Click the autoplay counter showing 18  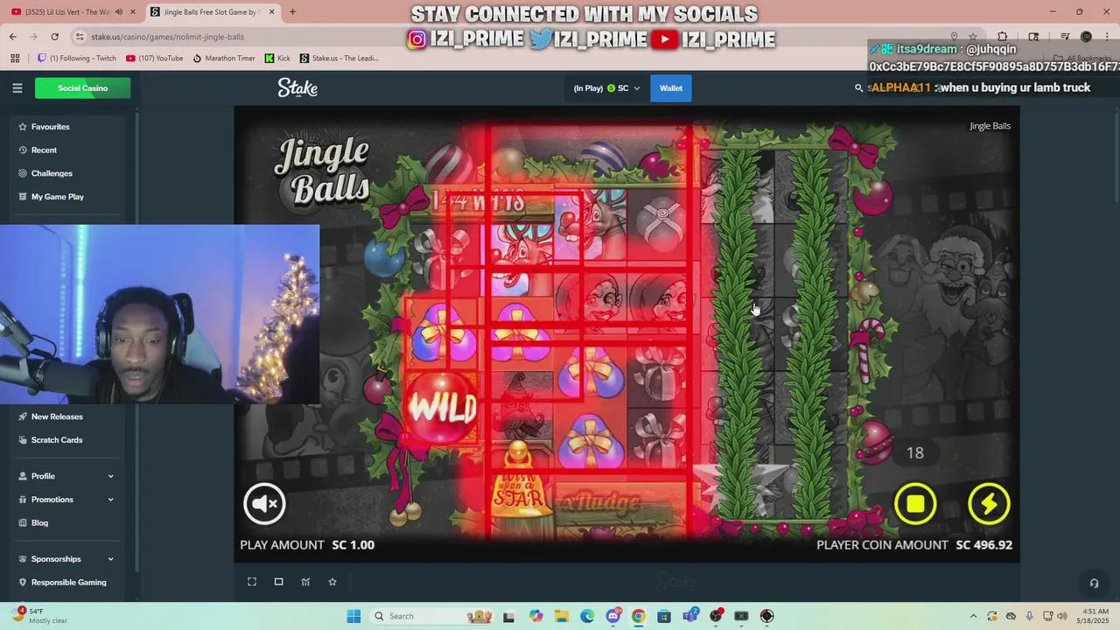point(915,452)
